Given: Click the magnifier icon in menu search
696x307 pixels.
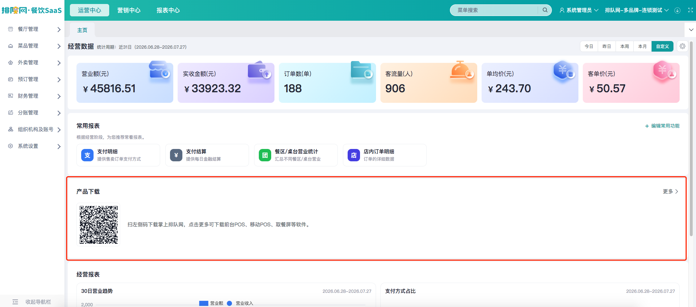Looking at the screenshot, I should click(545, 10).
